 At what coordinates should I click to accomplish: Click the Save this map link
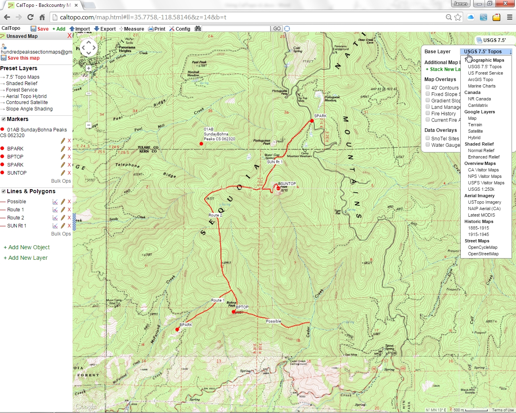[x=23, y=58]
